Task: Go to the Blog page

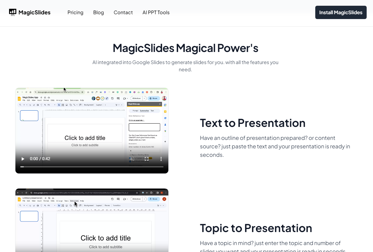Action: tap(99, 12)
